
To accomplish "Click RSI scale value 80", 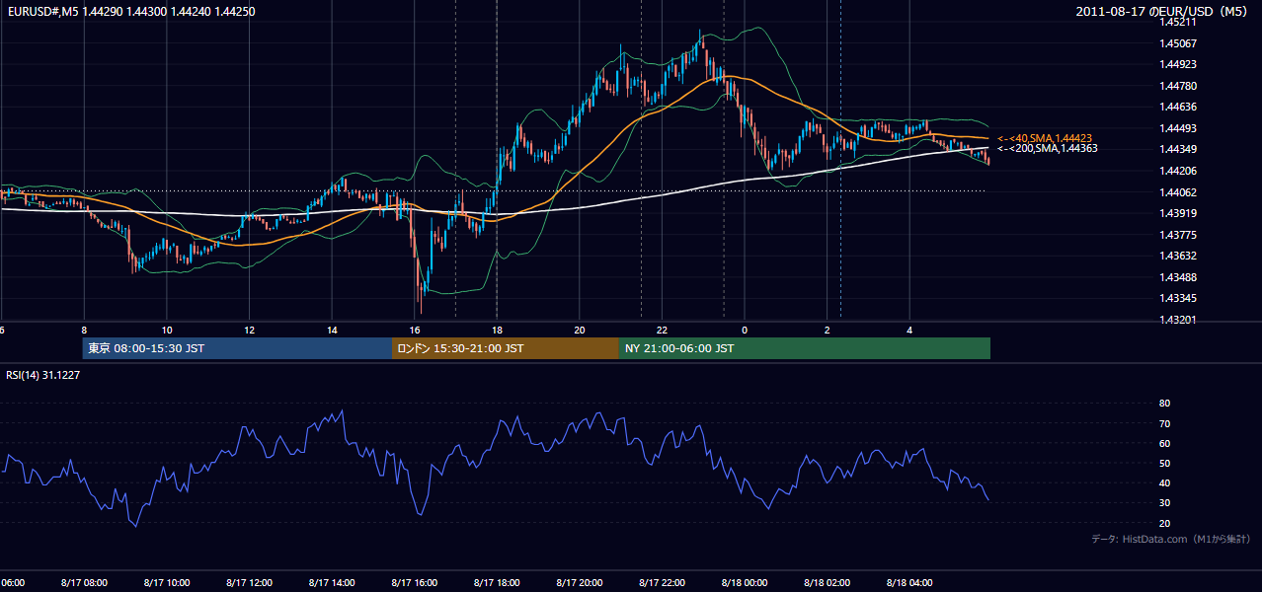I will [x=1165, y=404].
